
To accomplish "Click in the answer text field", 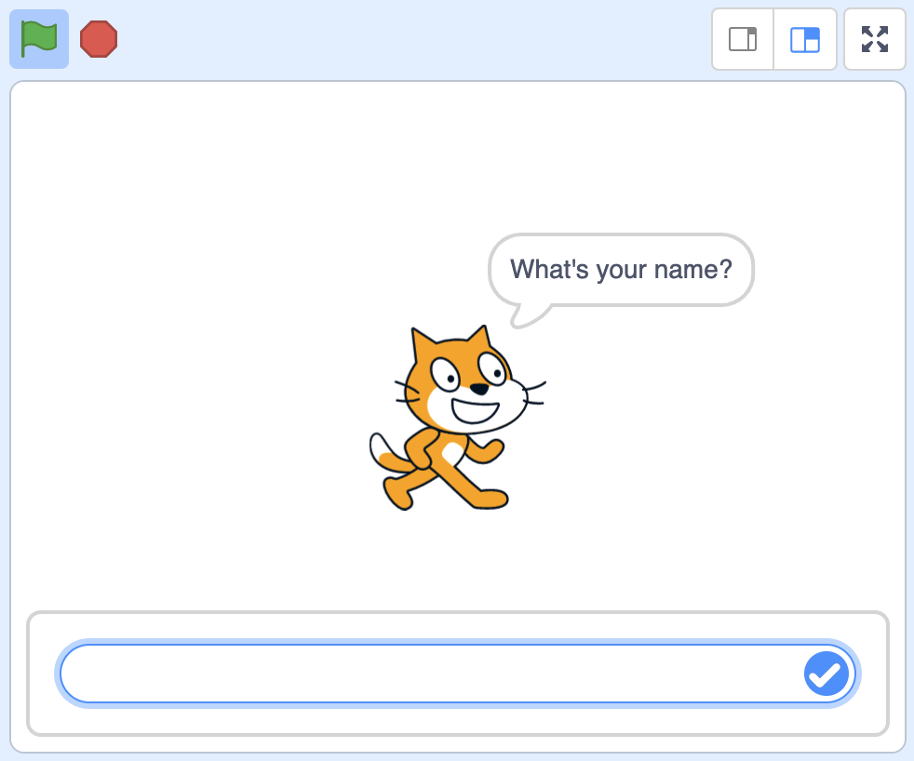I will click(x=428, y=674).
